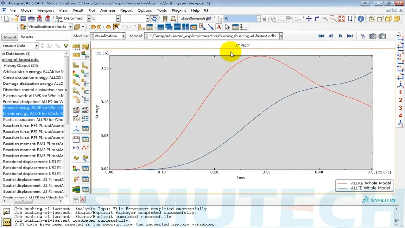Select the Box zoom tool
Image resolution: width=405 pixels, height=228 pixels.
pos(333,19)
